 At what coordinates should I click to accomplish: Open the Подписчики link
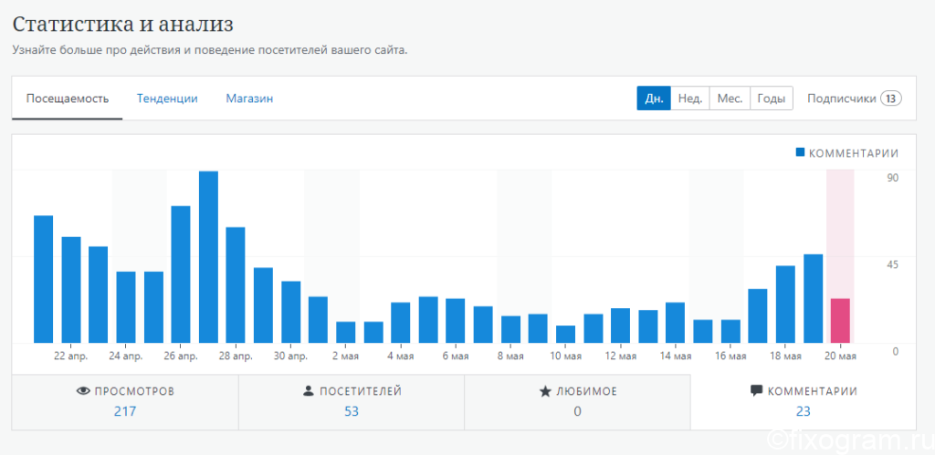coord(841,98)
